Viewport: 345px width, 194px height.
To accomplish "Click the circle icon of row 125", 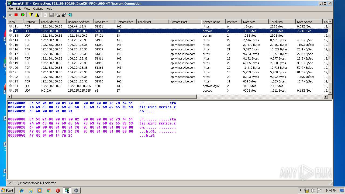I will [x=11, y=91].
